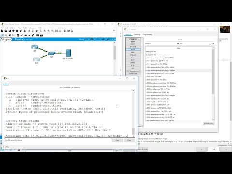The height and width of the screenshot is (174, 232).
Task: Select FTP in the services list
Action: 133,66
